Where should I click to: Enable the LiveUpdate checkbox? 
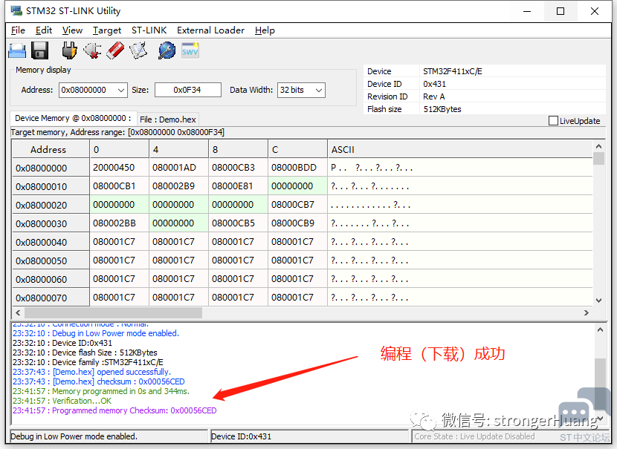(x=553, y=120)
